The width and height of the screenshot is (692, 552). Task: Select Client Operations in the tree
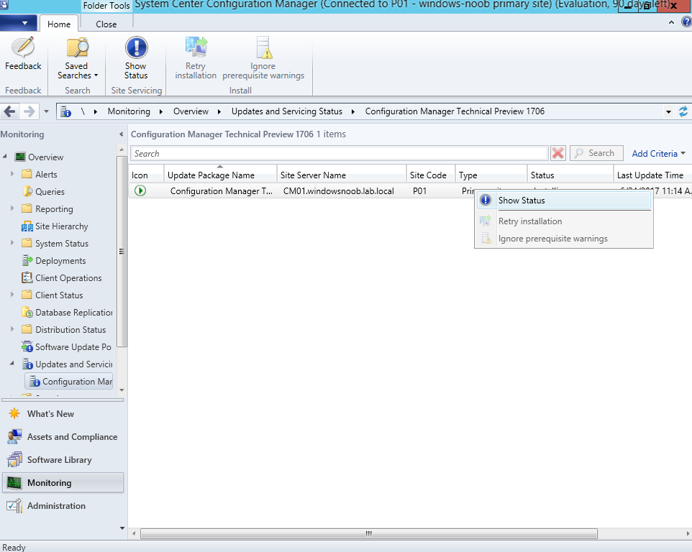click(x=68, y=277)
